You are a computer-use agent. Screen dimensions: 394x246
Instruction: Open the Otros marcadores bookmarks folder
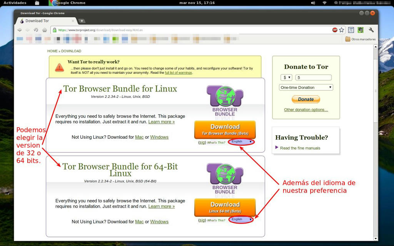pyautogui.click(x=360, y=39)
